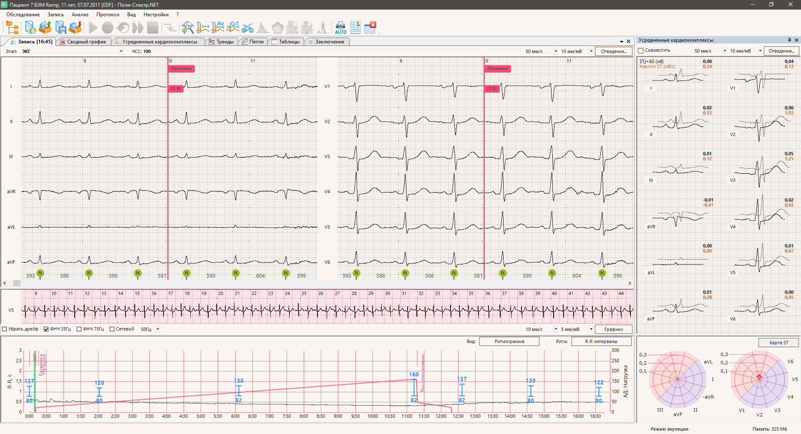This screenshot has width=801, height=434.
Task: Toggle the Совместить checkbox
Action: (641, 51)
